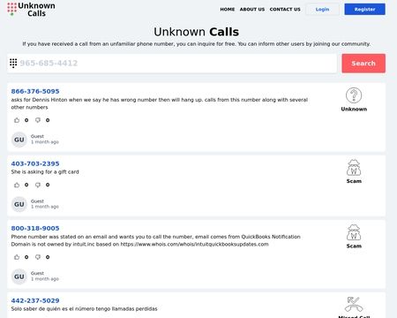Dislike the 800-318-9005 QuickBooks report
Screen dimensions: 397x318
point(38,257)
